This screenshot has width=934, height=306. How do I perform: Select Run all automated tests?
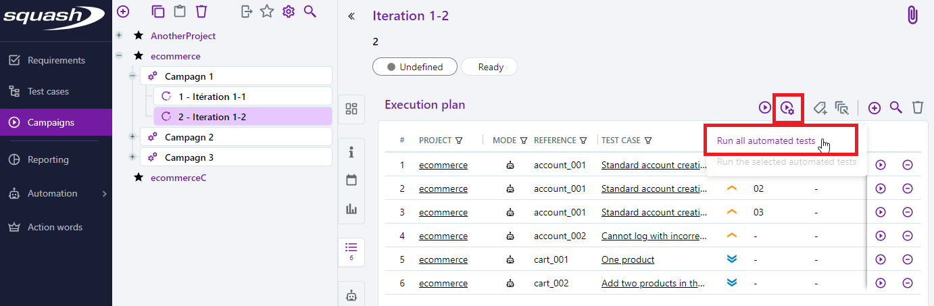766,141
